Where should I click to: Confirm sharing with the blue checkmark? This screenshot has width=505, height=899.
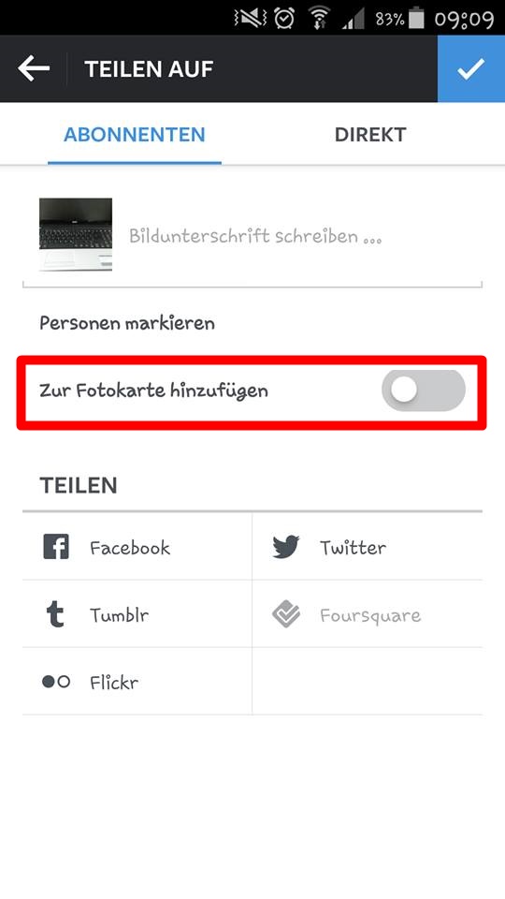coord(471,68)
